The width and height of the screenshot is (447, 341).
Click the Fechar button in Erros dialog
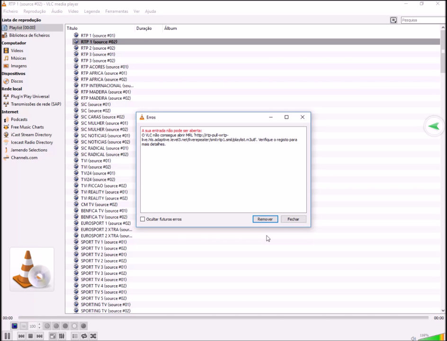[294, 219]
